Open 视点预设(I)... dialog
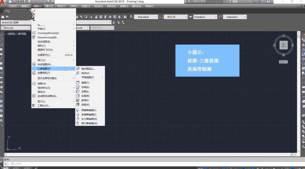Screen dimensions: 305x169 coord(90,69)
